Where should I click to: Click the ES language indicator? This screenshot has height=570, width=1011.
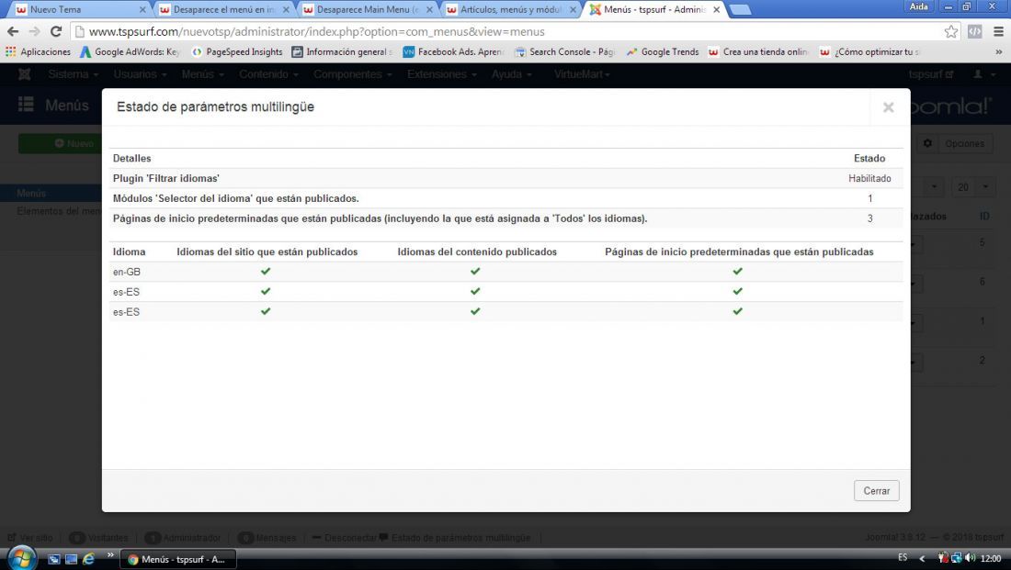[x=902, y=558]
